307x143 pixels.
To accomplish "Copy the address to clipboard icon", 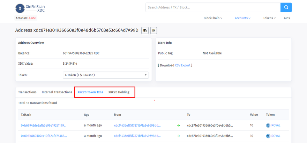I will [x=145, y=30].
